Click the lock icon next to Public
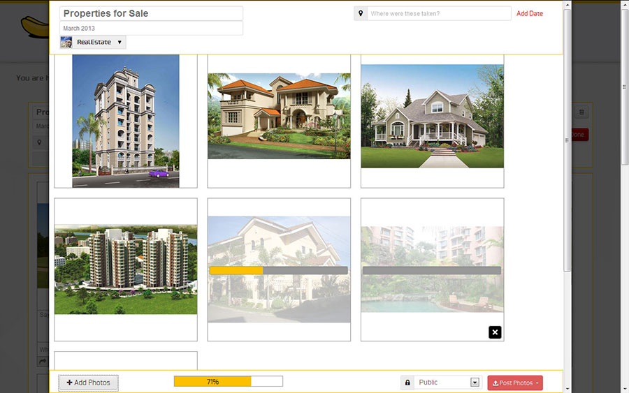This screenshot has height=393, width=629. tap(407, 383)
